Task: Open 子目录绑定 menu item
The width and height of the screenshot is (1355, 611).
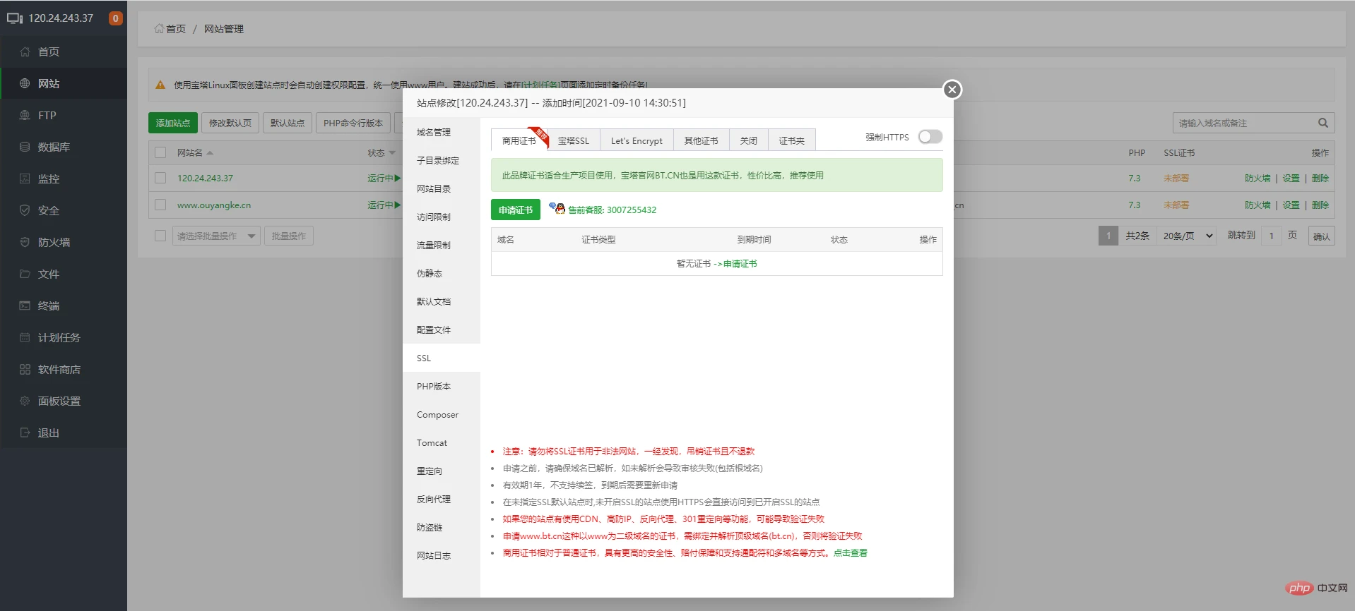Action: (x=442, y=160)
